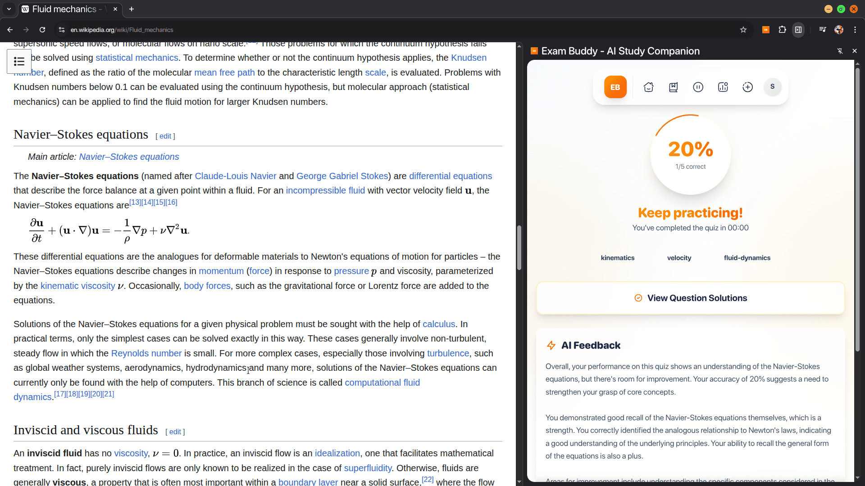Open Exam Buddy home icon
Image resolution: width=865 pixels, height=486 pixels.
pos(648,87)
